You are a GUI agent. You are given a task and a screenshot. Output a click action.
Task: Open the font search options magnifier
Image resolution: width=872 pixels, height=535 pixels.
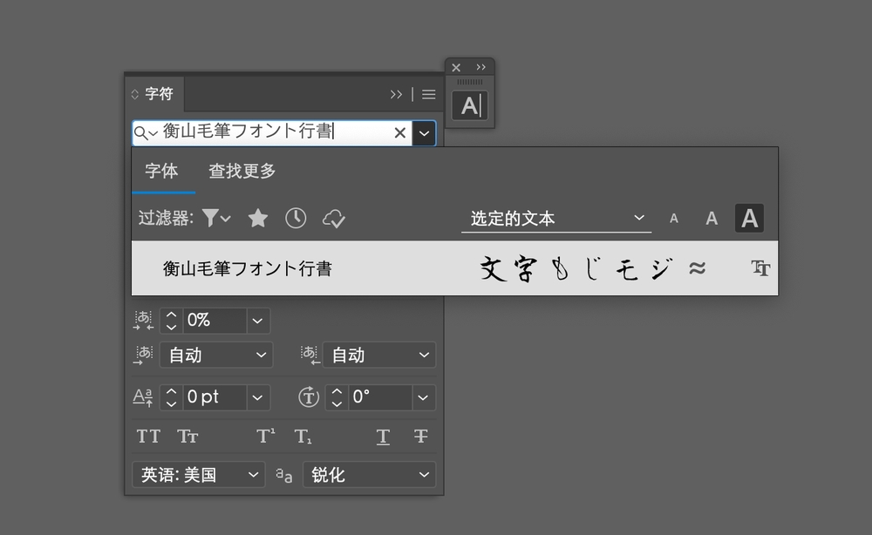(x=146, y=132)
